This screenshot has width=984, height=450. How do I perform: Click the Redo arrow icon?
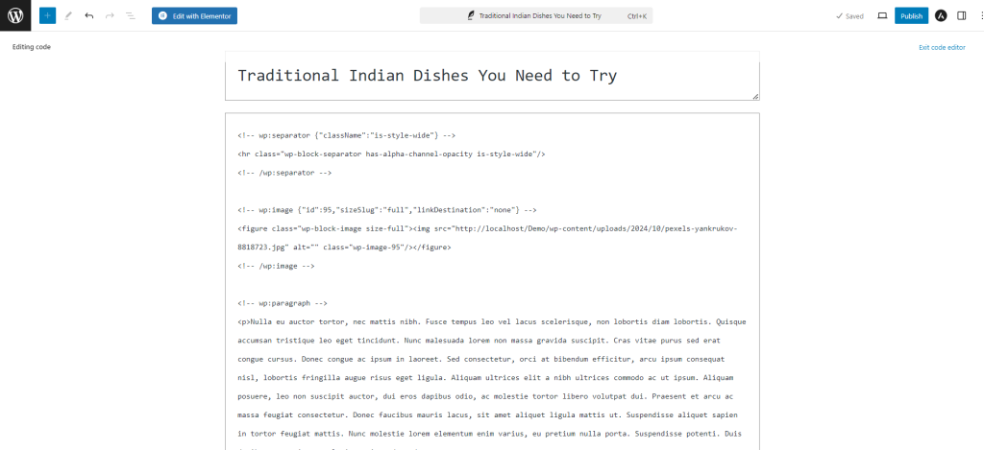point(110,15)
